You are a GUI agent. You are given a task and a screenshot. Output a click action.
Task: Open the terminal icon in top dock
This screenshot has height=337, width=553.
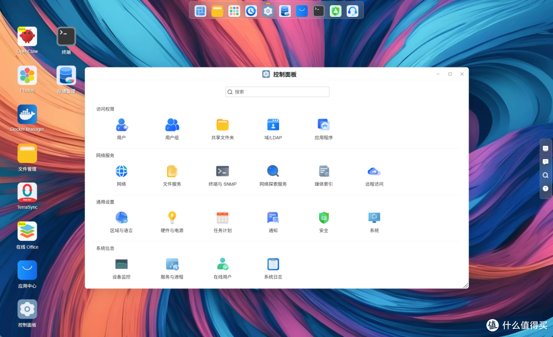click(x=318, y=11)
